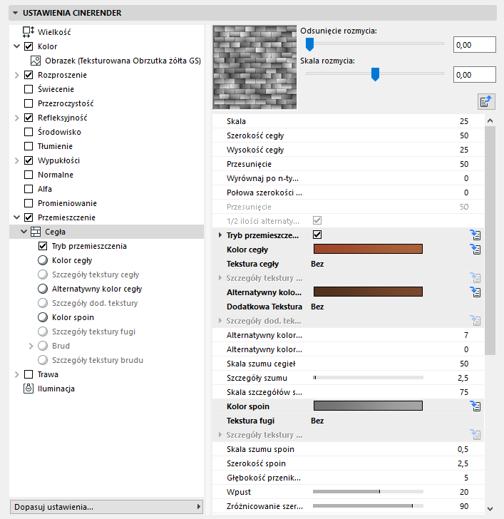The image size is (504, 519).
Task: Uncheck the Refleksyjność channel
Action: (x=29, y=118)
